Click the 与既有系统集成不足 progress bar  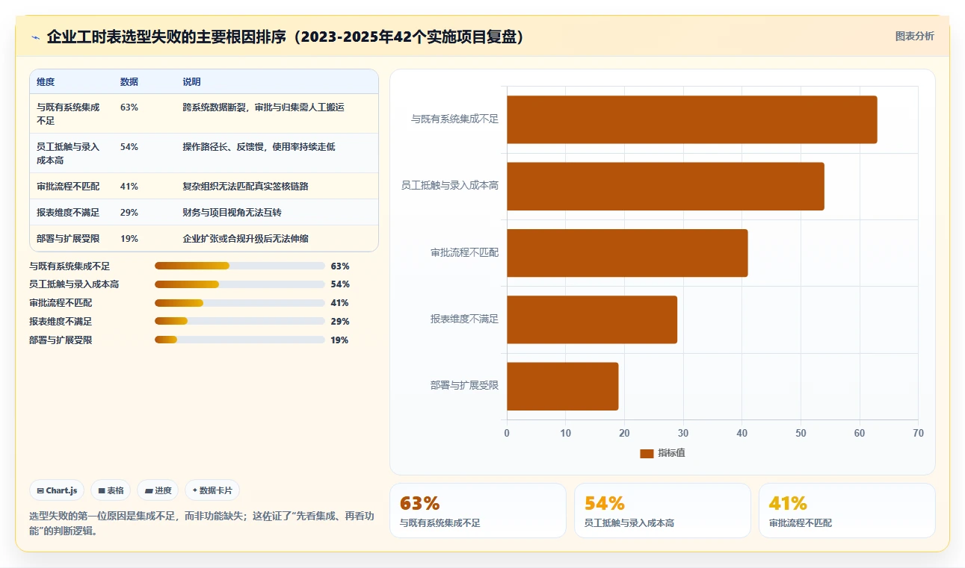tap(239, 266)
